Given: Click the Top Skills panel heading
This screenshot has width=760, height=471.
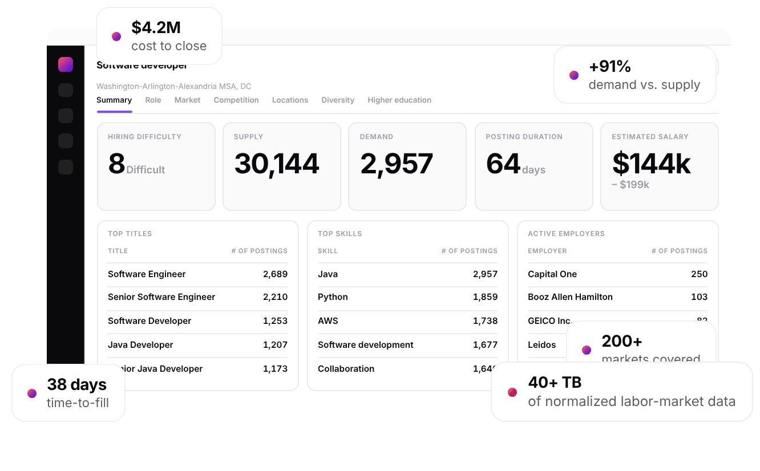Looking at the screenshot, I should [x=339, y=234].
